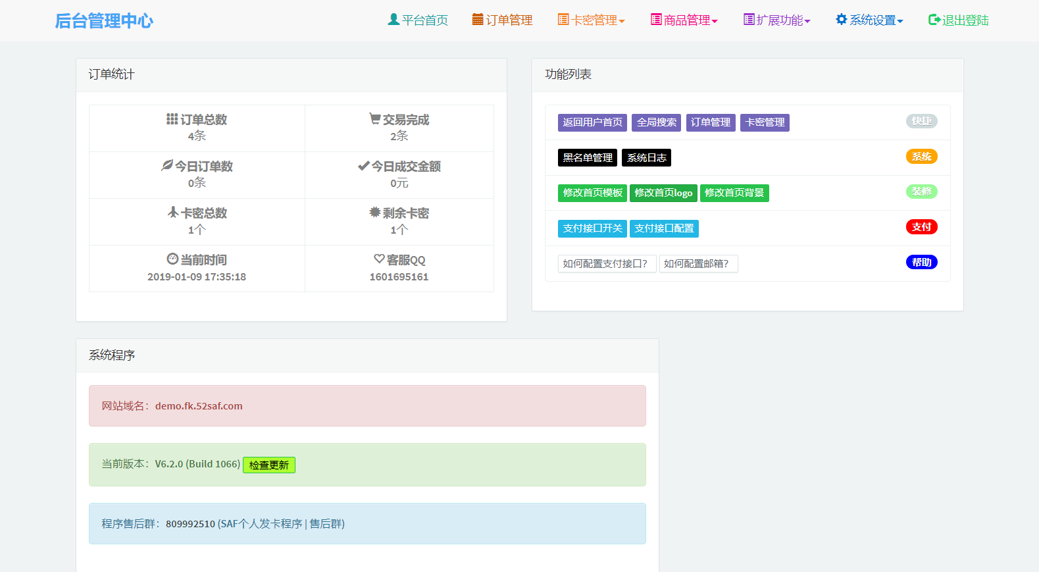Click the 4条 total orders value
This screenshot has height=572, width=1039.
pos(197,136)
